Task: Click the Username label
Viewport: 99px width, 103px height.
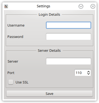Action: click(x=16, y=25)
